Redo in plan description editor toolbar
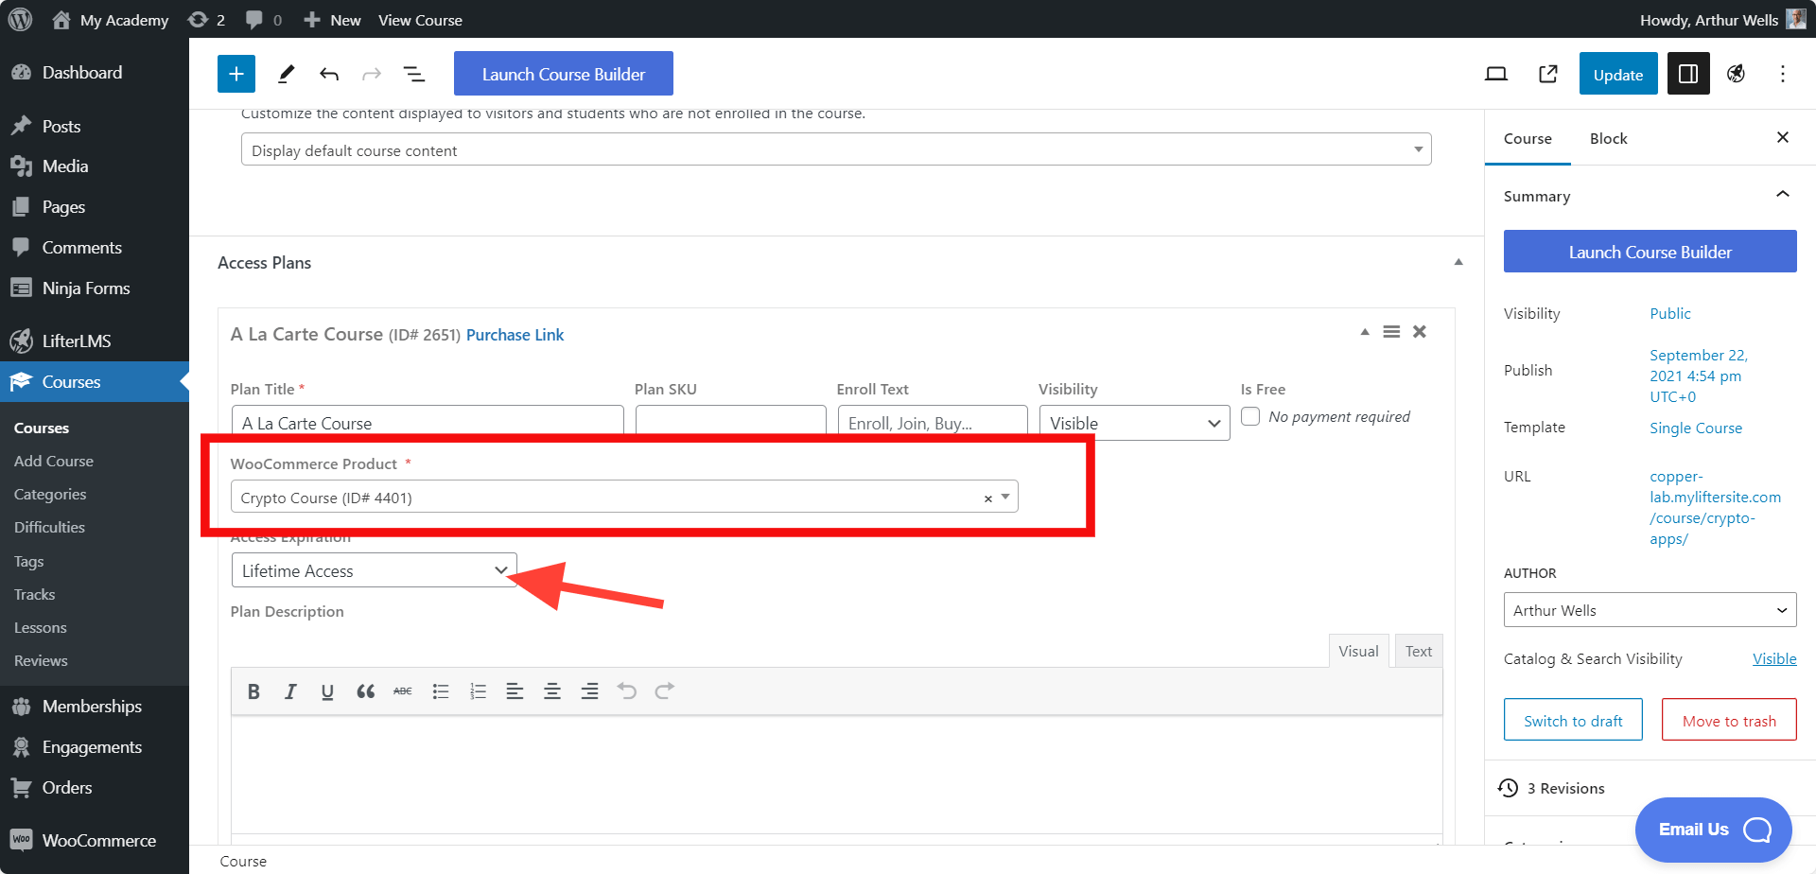1816x874 pixels. 665,691
